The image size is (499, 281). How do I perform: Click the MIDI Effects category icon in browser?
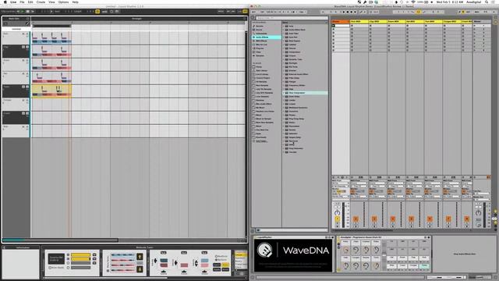coord(254,41)
